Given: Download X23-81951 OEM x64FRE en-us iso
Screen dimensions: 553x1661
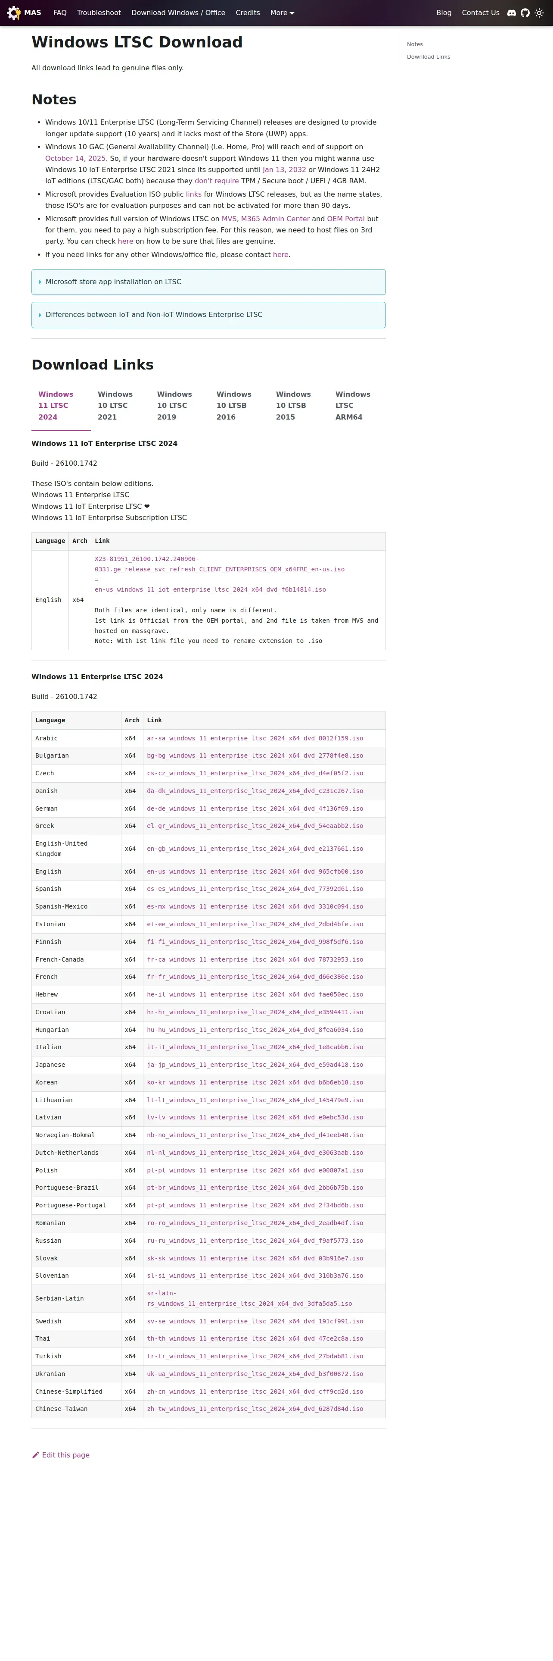Looking at the screenshot, I should point(220,564).
